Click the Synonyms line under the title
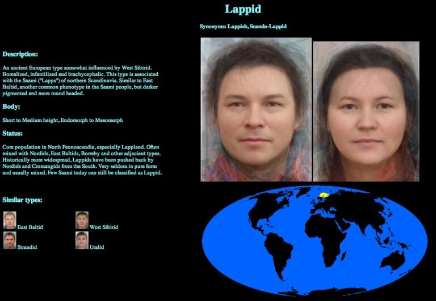436x301 pixels. (247, 27)
